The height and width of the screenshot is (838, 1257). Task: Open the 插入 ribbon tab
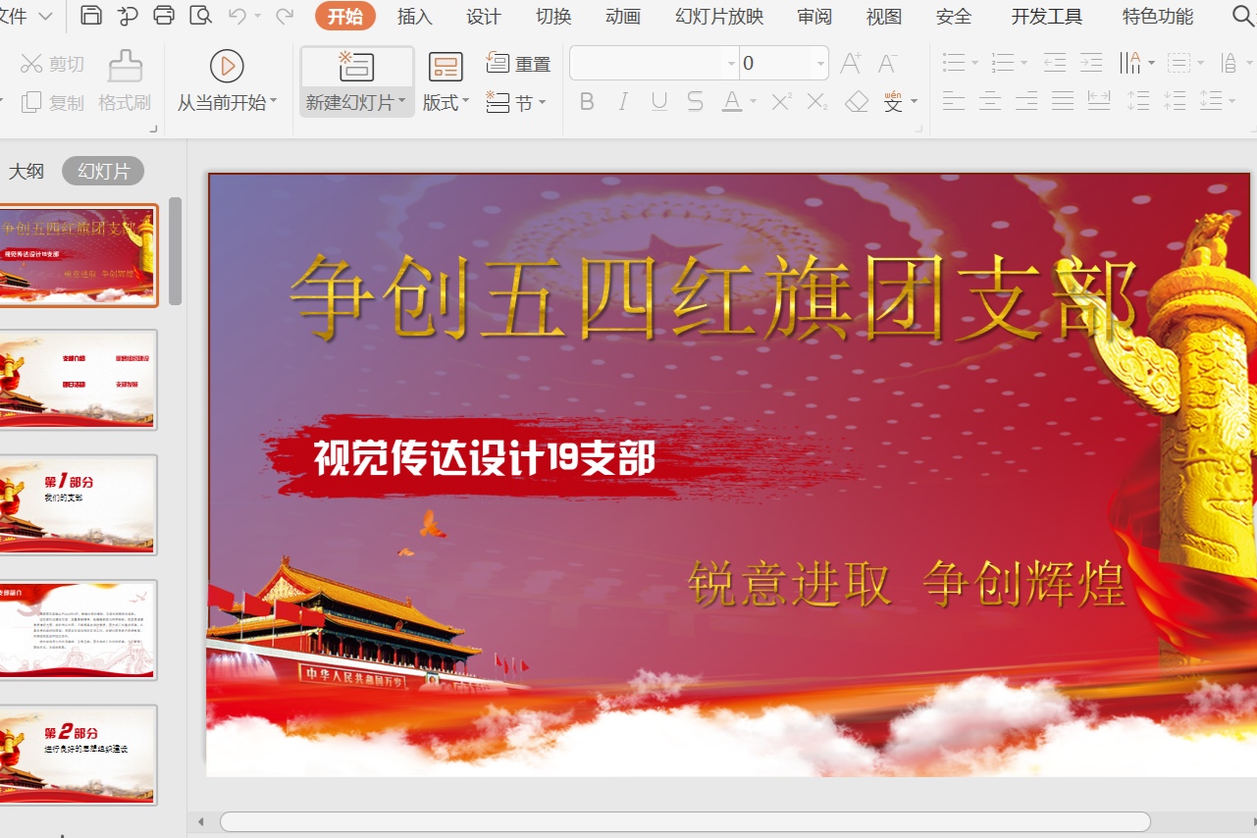click(x=414, y=17)
